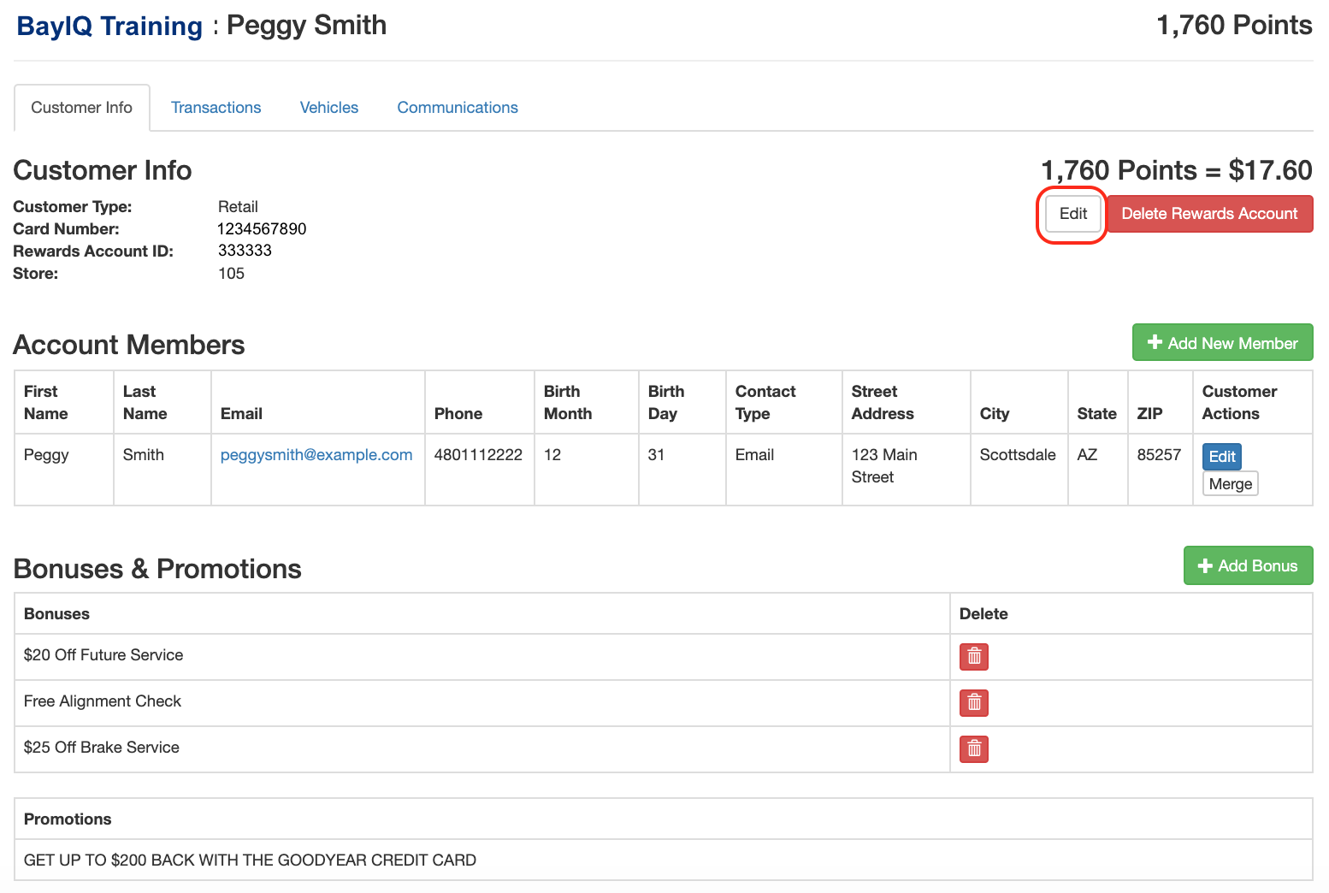Click the BayIQ Training header link
Screen dimensions: 1329x893
pos(109,26)
